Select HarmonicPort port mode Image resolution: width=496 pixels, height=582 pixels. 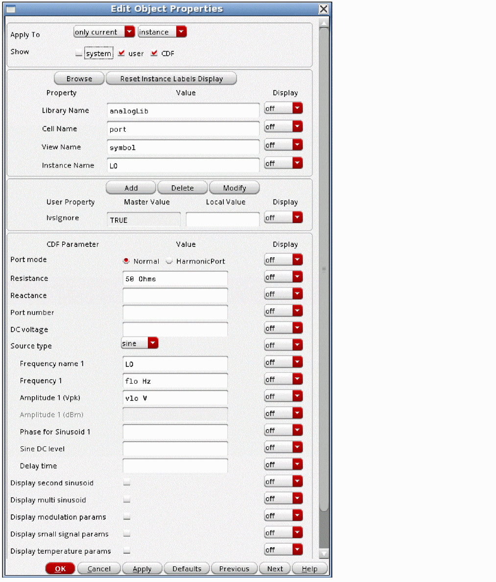pyautogui.click(x=169, y=261)
